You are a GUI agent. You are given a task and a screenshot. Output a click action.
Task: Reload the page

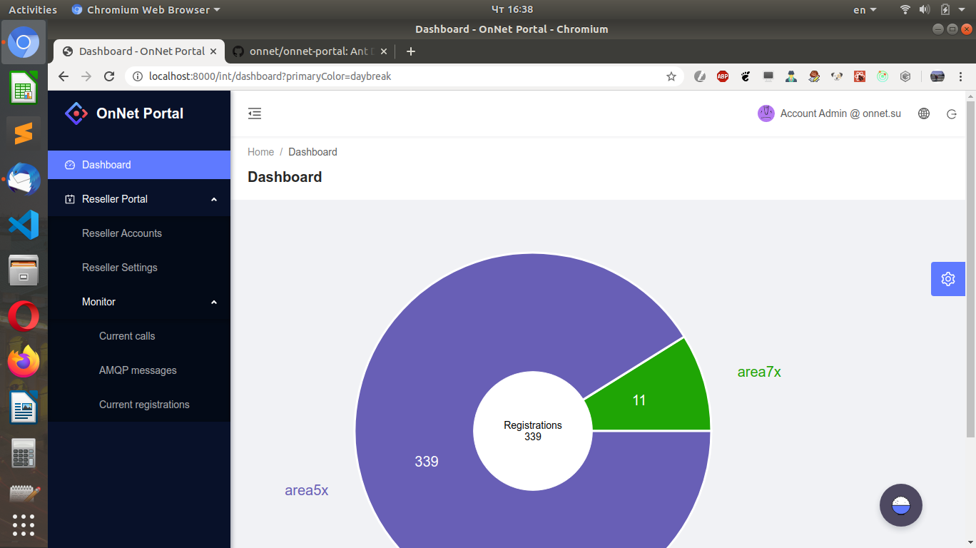109,76
